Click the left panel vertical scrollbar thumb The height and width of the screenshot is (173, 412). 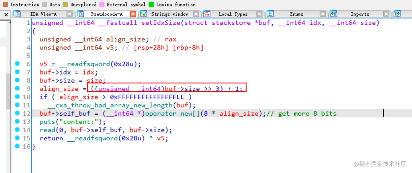click(x=8, y=91)
